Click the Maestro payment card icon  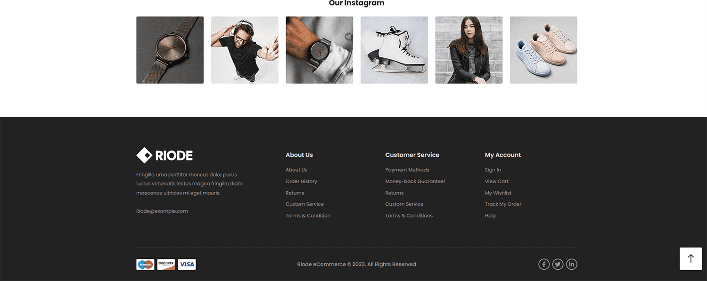(145, 264)
